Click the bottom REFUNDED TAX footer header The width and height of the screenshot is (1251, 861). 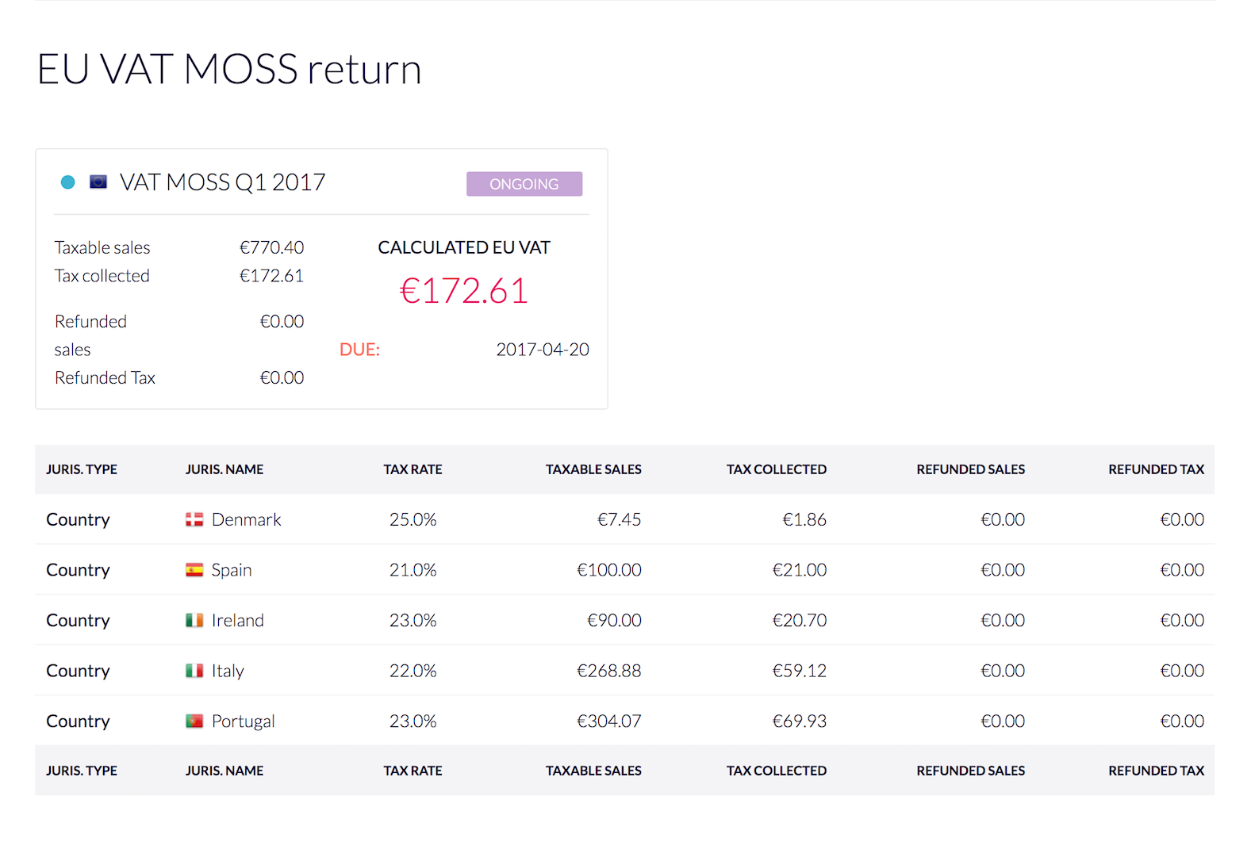click(x=1157, y=771)
